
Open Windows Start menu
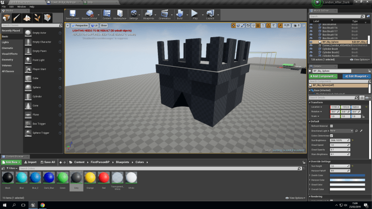point(4,205)
